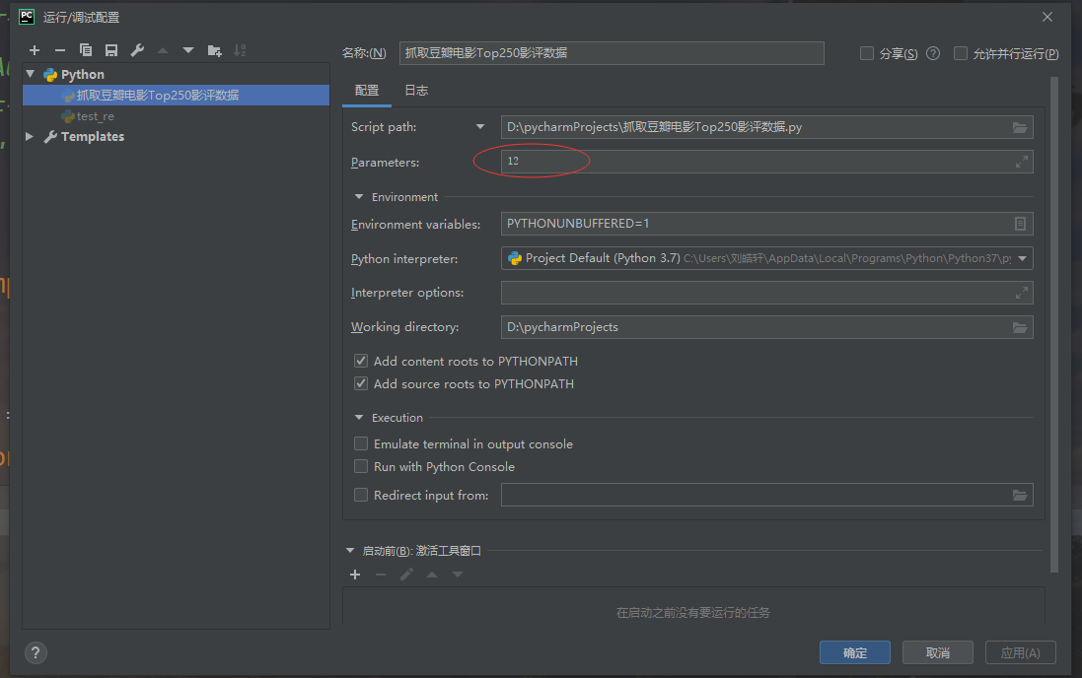Collapse the Environment section
This screenshot has width=1082, height=678.
coord(358,196)
